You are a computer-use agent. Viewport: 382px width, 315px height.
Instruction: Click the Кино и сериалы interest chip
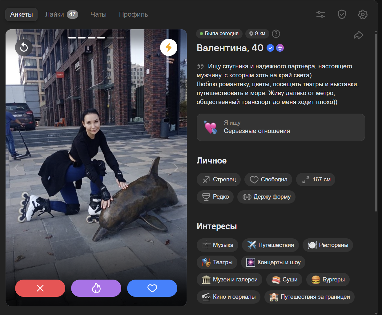click(229, 297)
